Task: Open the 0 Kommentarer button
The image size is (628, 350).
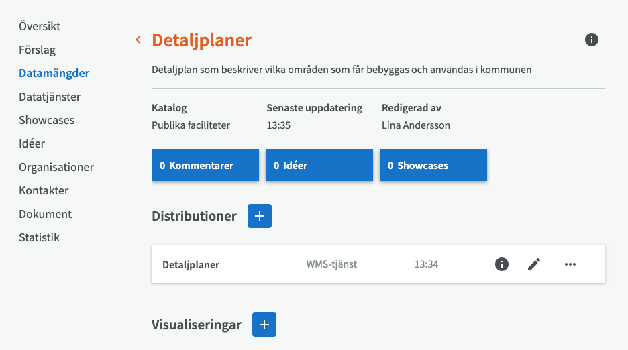Action: (205, 165)
